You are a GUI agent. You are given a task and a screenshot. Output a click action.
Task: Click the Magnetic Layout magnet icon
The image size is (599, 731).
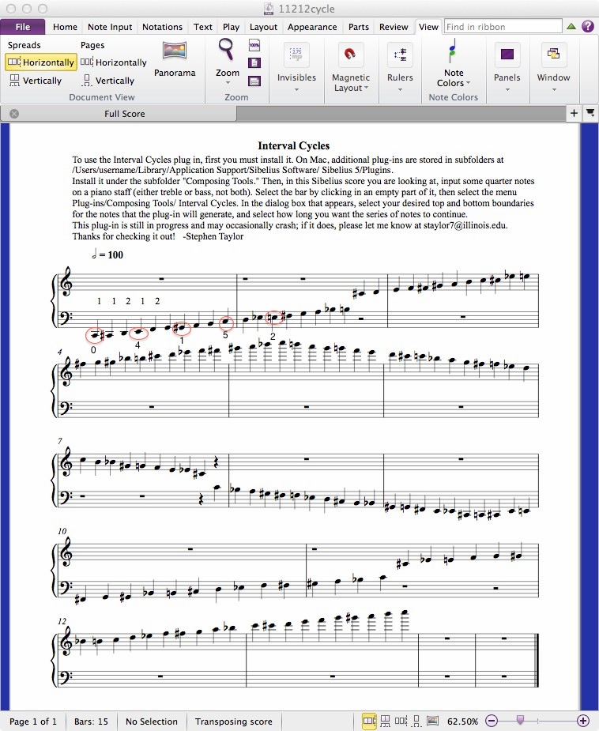pos(351,55)
